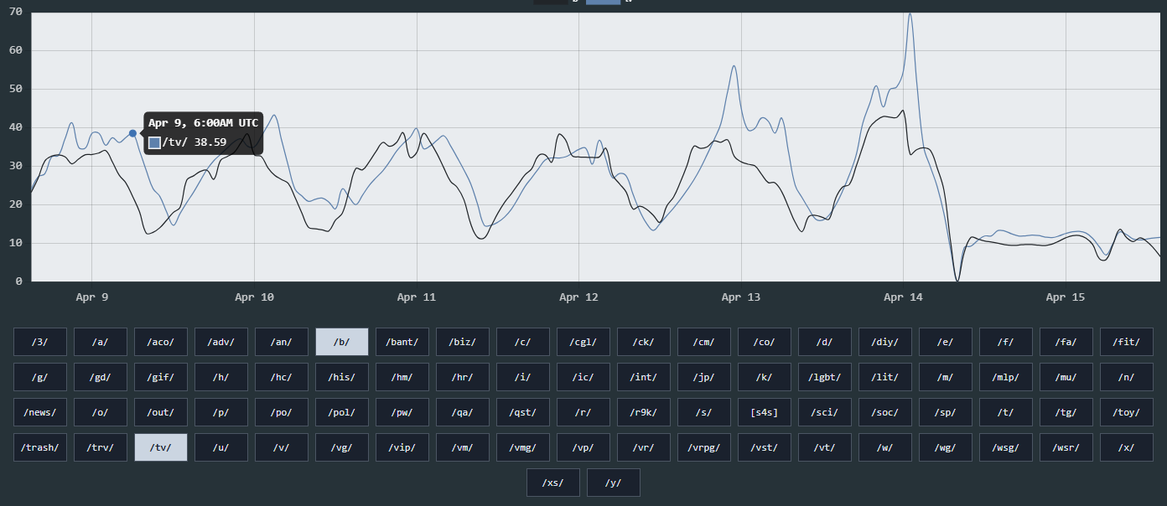Select the /h/ board button

click(221, 377)
